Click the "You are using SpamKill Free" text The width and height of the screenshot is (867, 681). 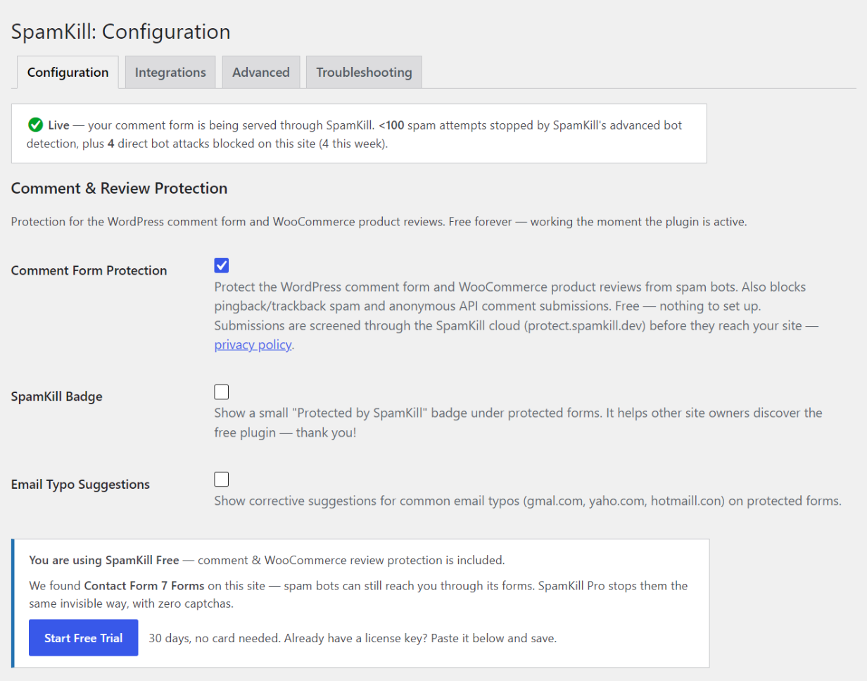(105, 561)
